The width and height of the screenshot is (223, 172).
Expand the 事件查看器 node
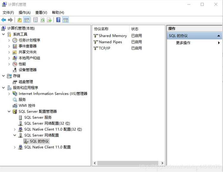pos(9,46)
